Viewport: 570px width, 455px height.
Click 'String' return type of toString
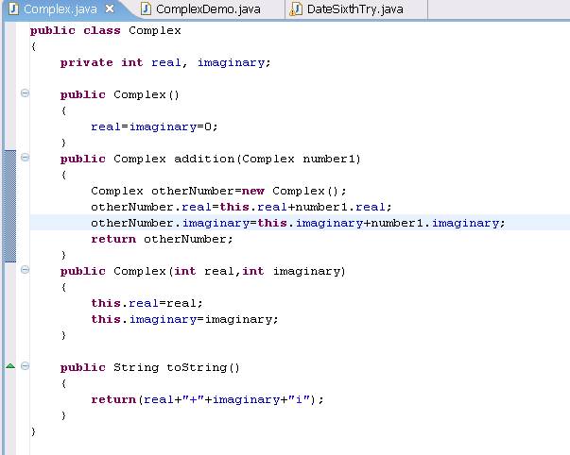click(136, 367)
